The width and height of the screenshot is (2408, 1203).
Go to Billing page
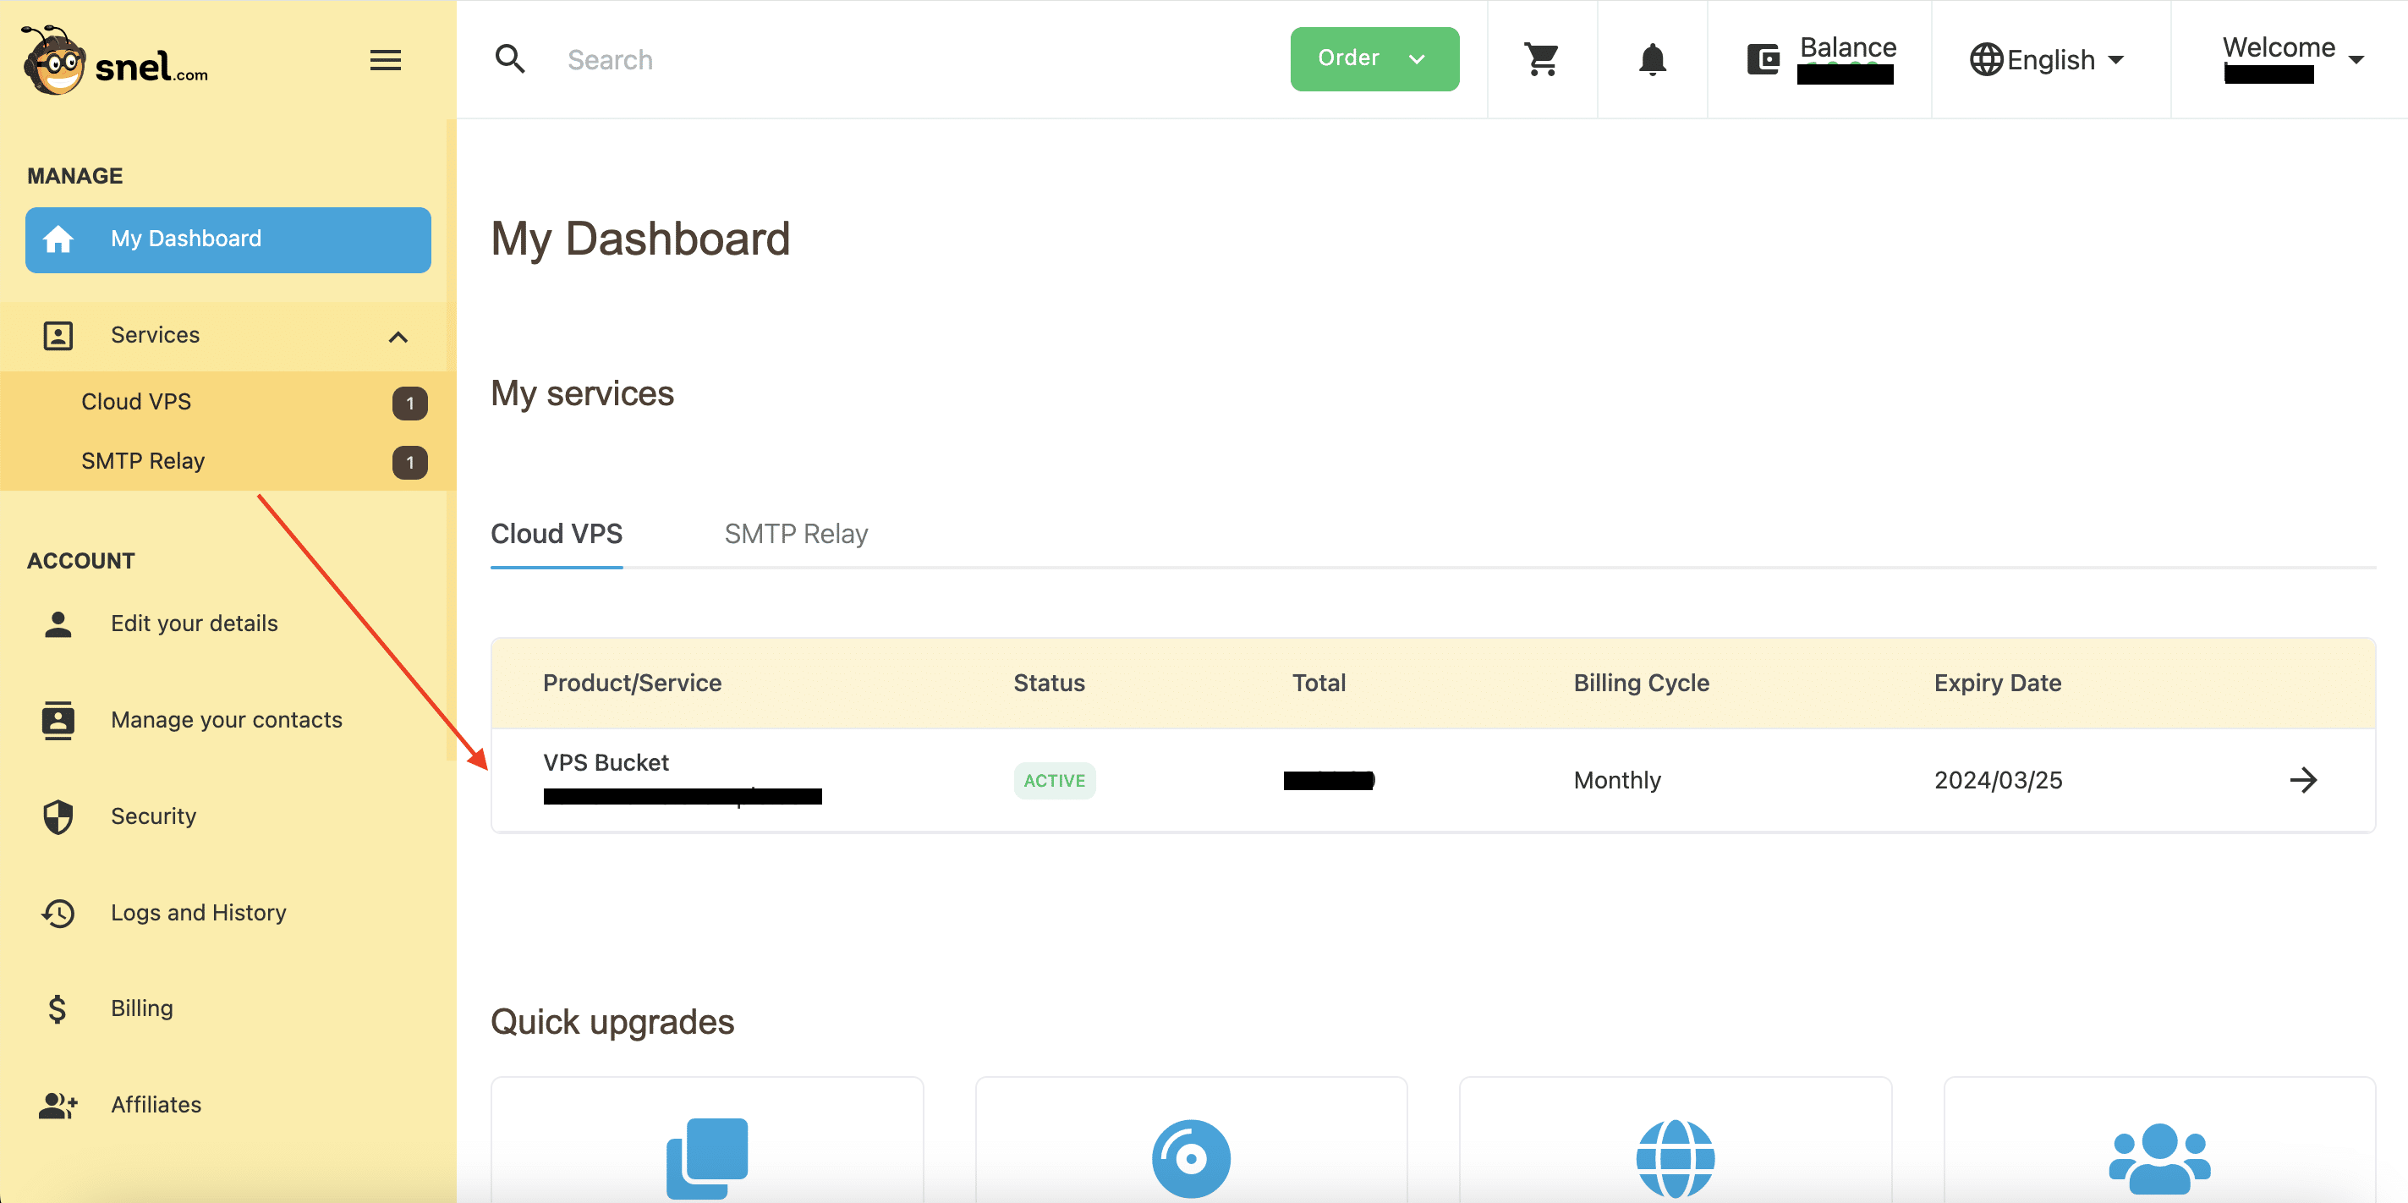click(x=142, y=1008)
